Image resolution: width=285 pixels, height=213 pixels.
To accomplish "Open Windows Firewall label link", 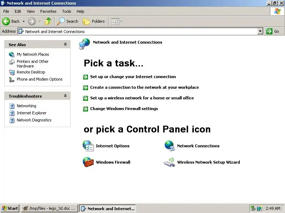I will [x=113, y=162].
